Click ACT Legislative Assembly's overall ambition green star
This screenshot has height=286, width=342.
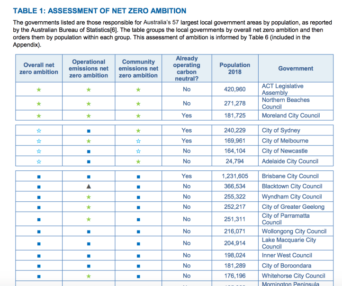coord(39,89)
